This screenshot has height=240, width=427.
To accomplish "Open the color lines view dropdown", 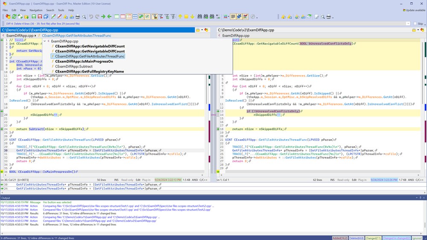I will (x=228, y=17).
